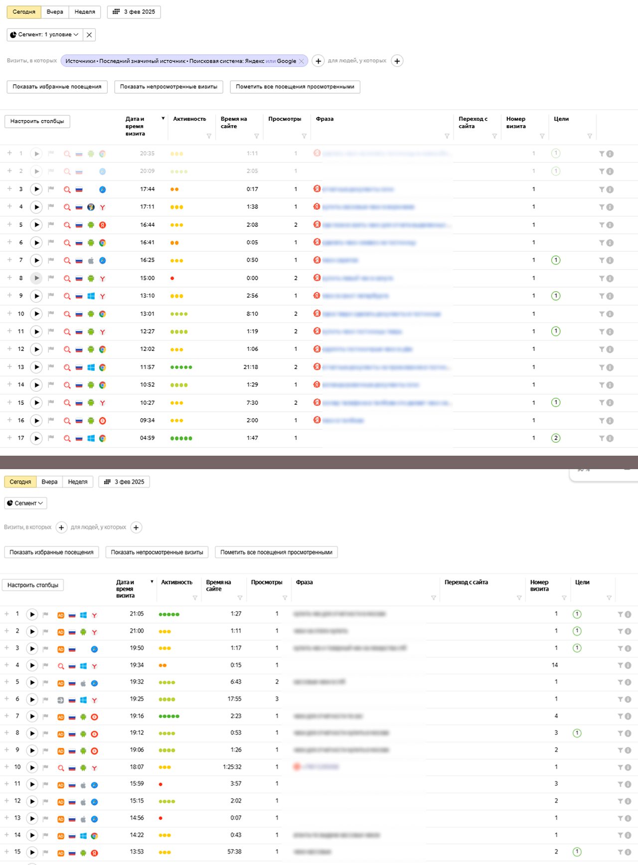Toggle the favorite flag for the 19:16 visit
Viewport: 638px width, 865px height.
click(45, 717)
